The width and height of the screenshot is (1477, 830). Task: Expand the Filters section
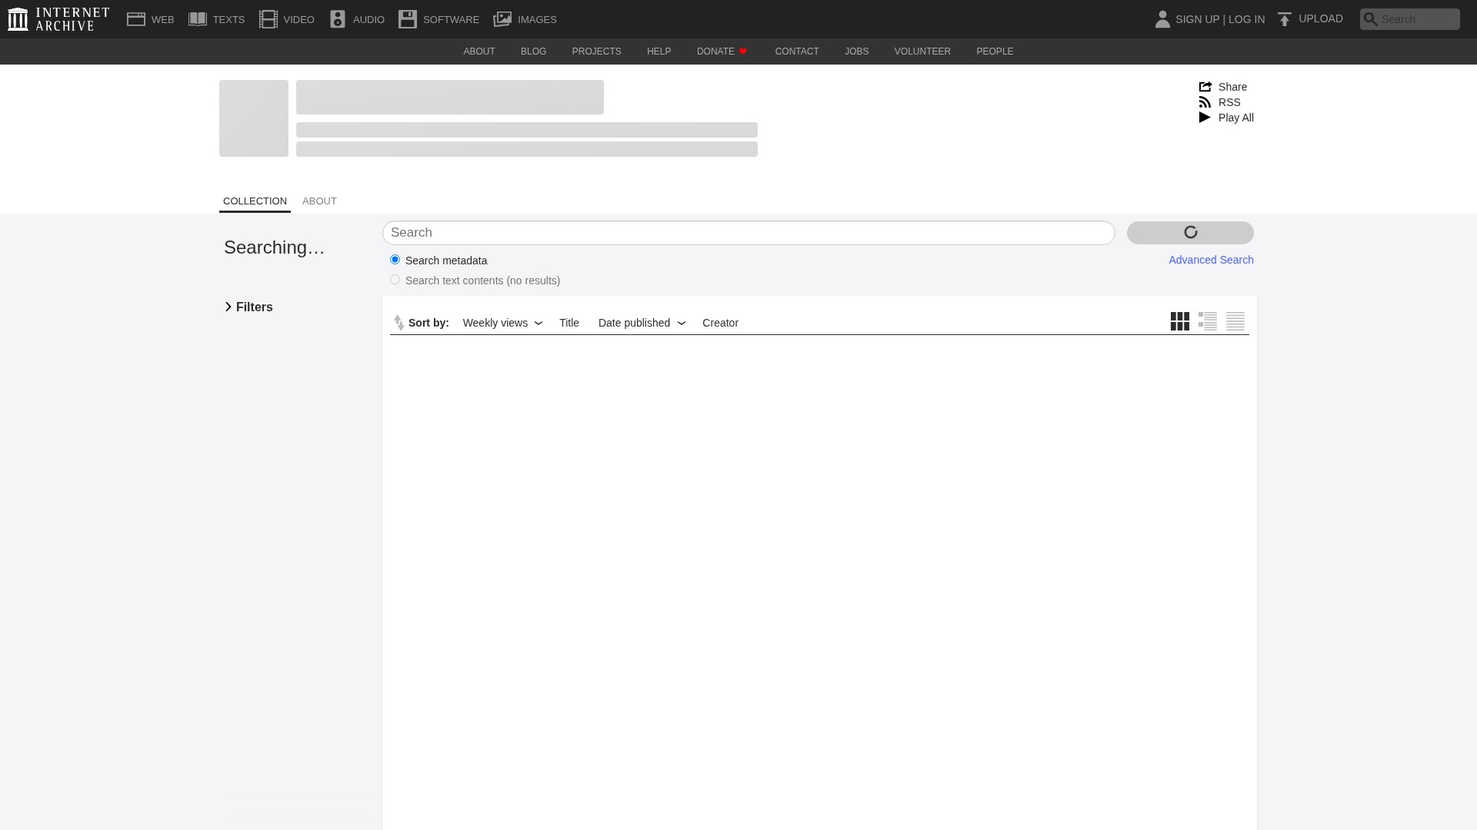(248, 307)
